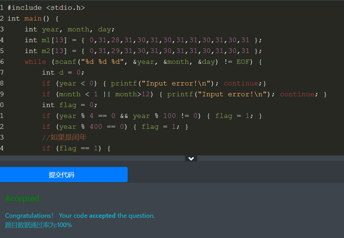Click the 'int year, month, day;' declaration

pos(70,29)
